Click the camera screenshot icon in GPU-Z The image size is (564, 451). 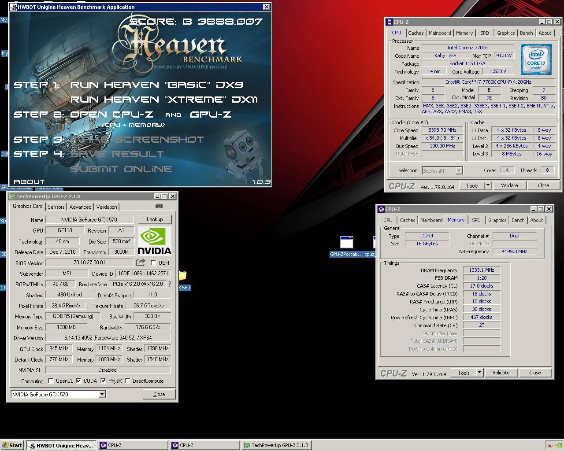(159, 206)
